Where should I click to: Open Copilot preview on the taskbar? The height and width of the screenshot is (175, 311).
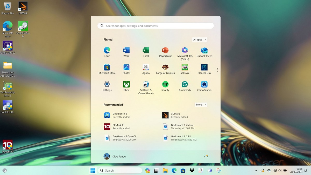[148, 171]
